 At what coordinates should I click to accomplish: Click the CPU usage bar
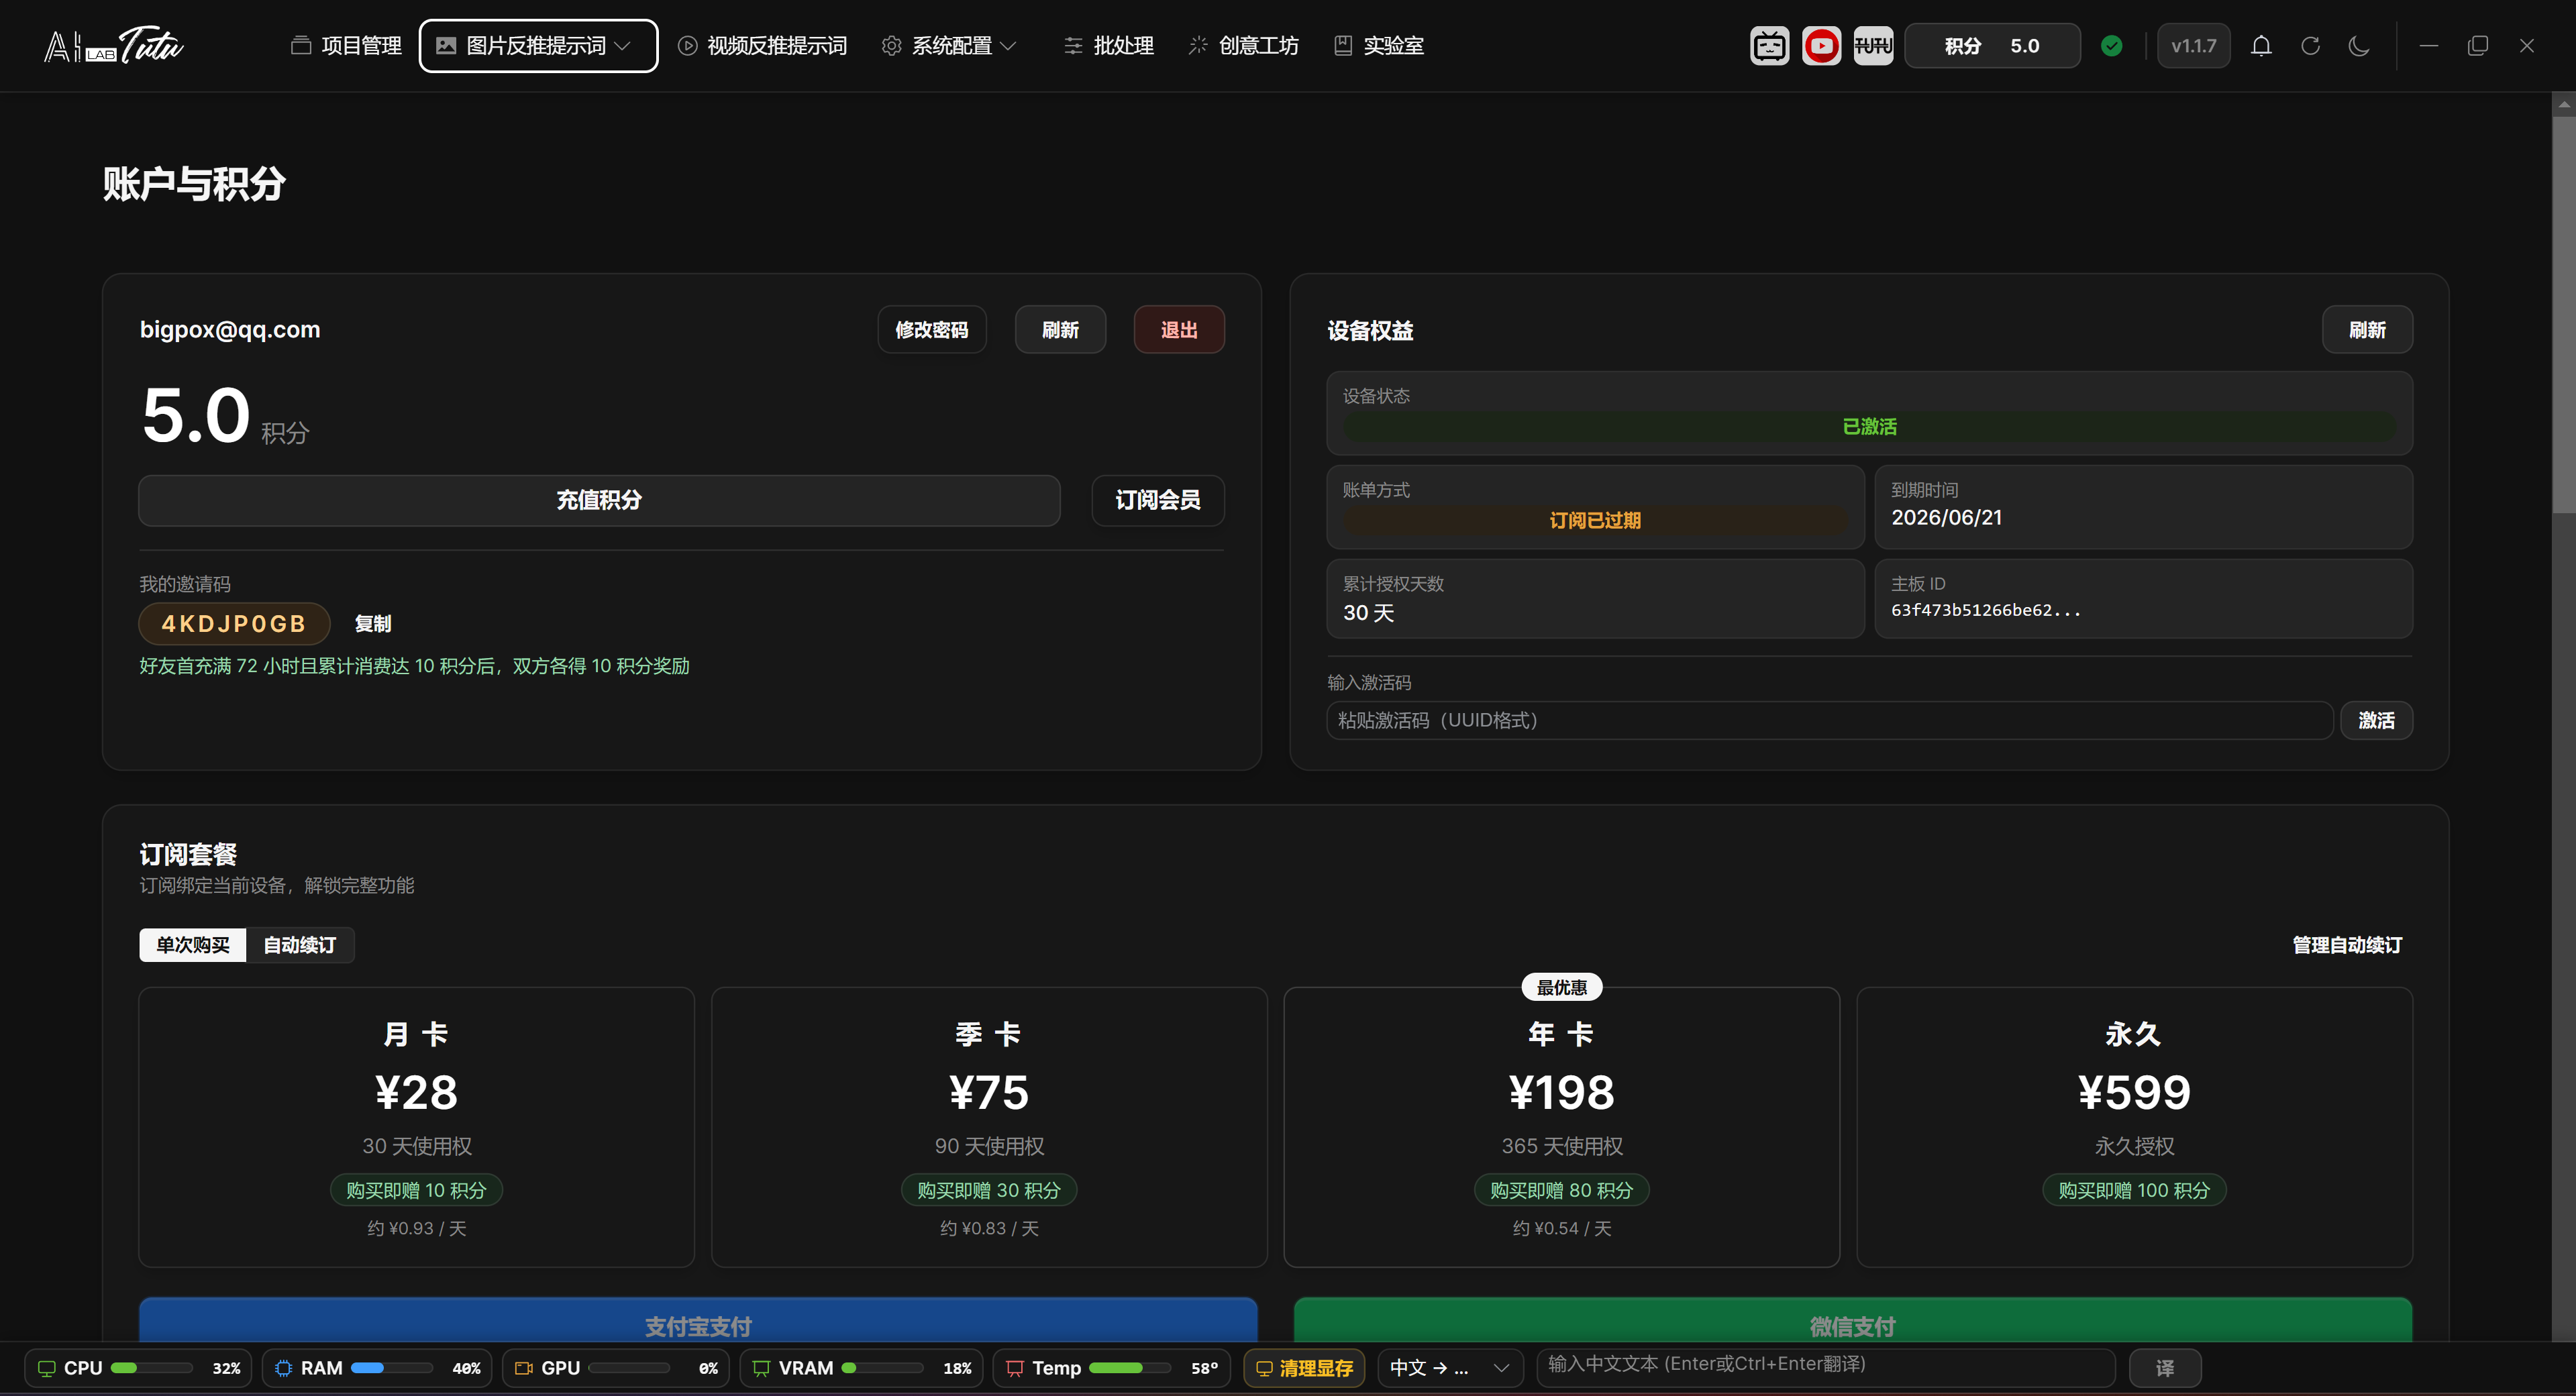pos(152,1368)
